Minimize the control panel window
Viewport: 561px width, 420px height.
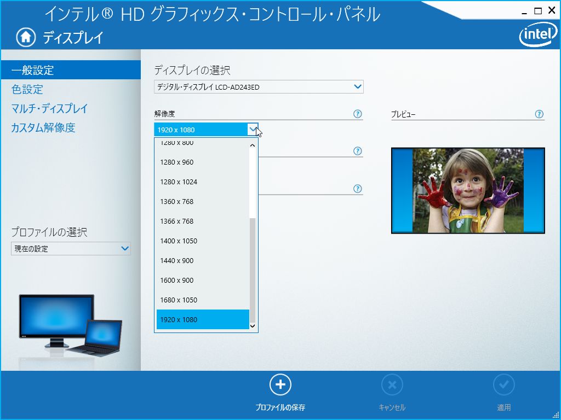coord(523,12)
